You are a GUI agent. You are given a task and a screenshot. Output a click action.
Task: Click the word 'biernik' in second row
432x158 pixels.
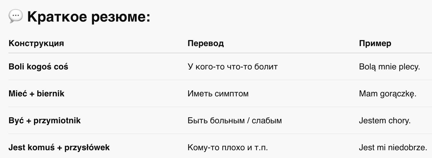pos(51,94)
